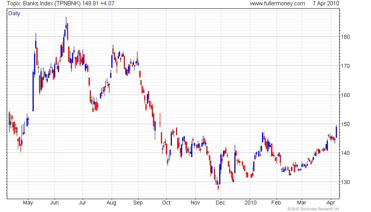This screenshot has width=371, height=212.
Task: Click the 140 price axis label
Action: (345, 153)
